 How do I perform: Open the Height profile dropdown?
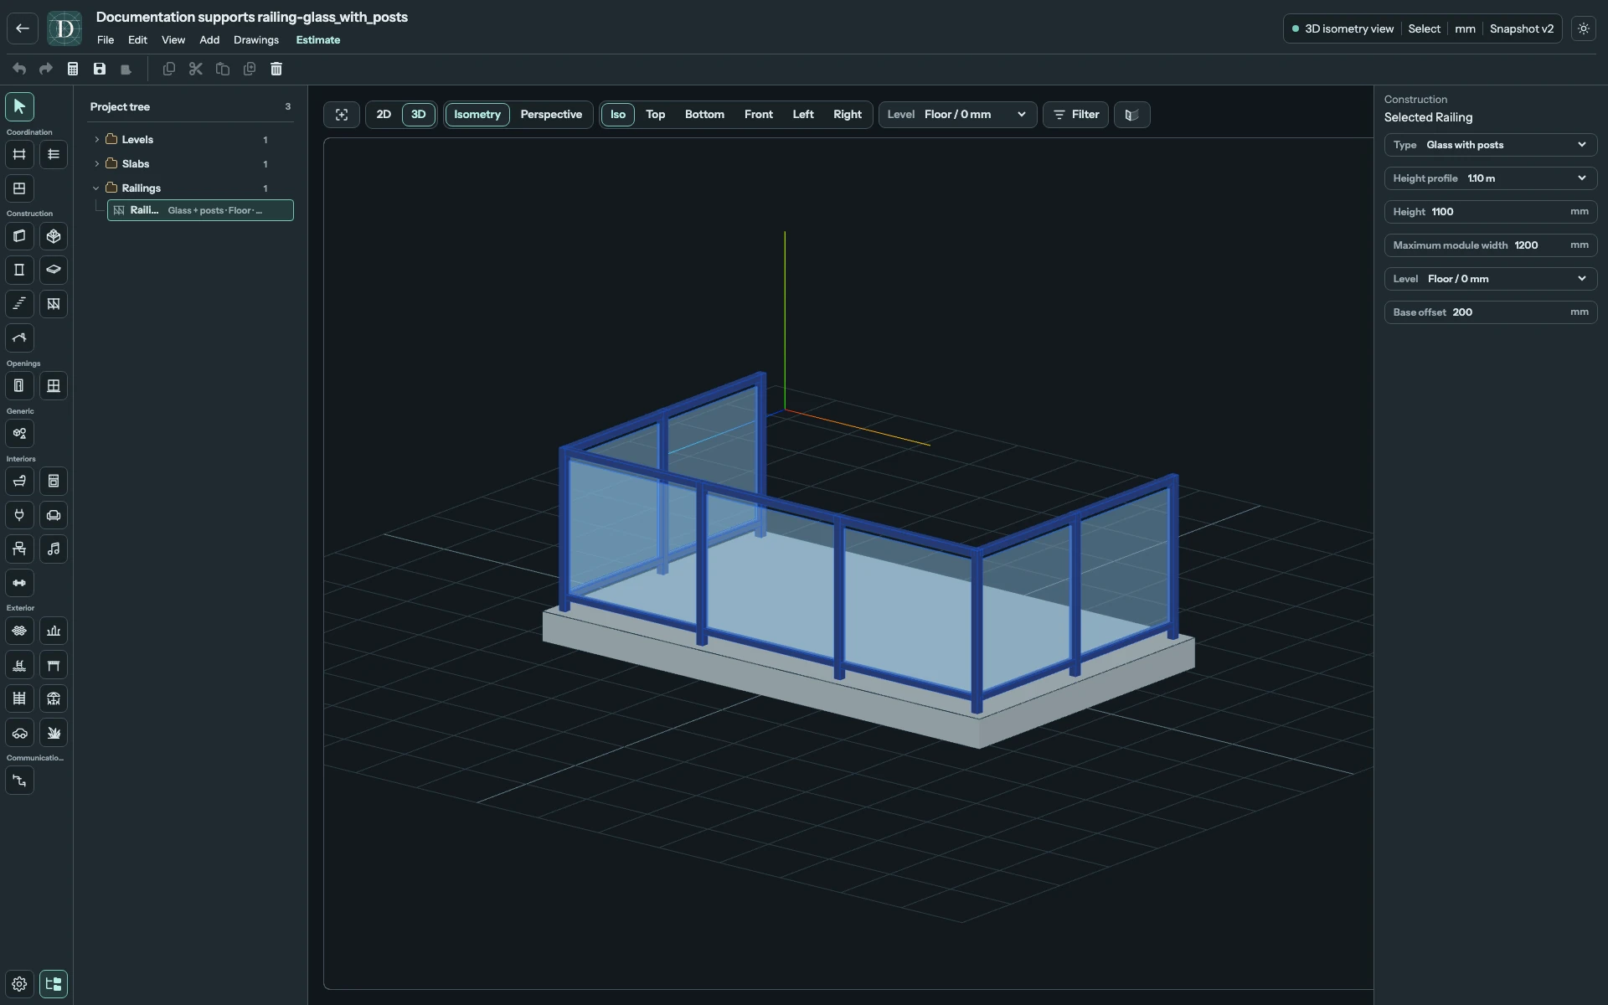pyautogui.click(x=1491, y=178)
